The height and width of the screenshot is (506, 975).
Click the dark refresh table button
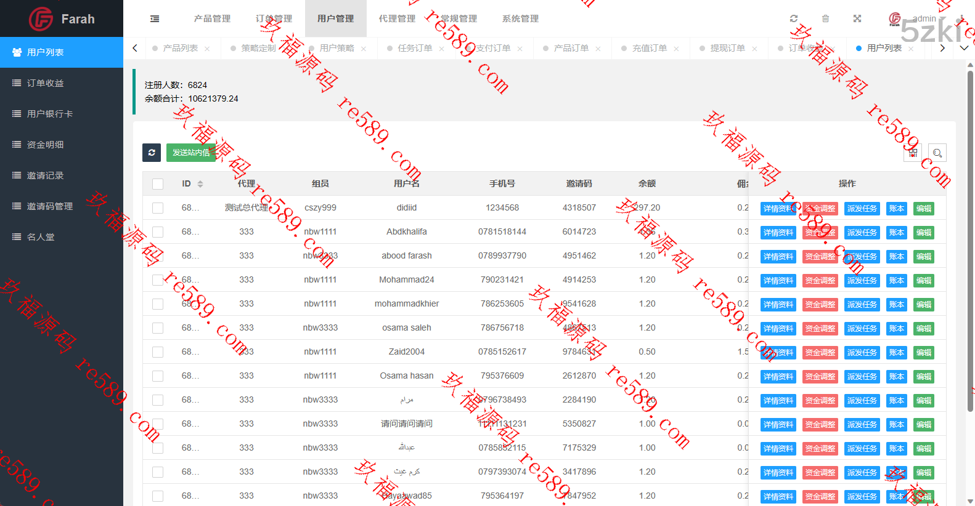click(152, 153)
